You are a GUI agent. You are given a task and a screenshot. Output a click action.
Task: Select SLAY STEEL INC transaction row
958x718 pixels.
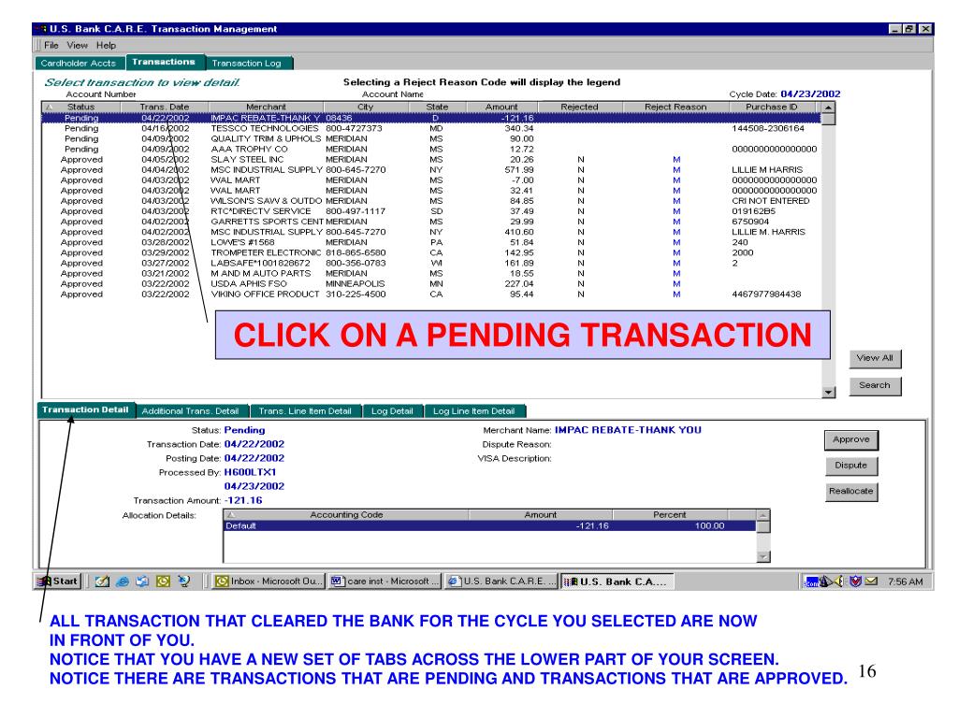point(431,159)
